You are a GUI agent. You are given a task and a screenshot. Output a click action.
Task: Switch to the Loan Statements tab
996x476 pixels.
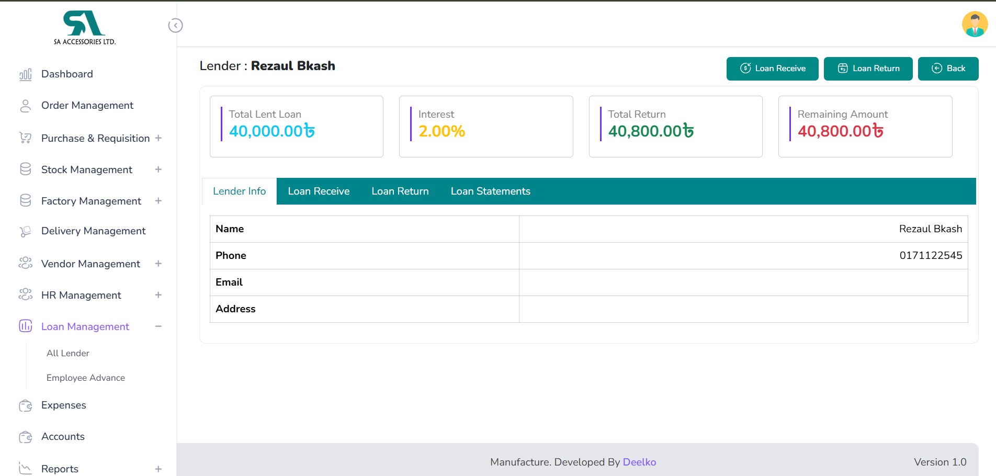click(x=490, y=191)
